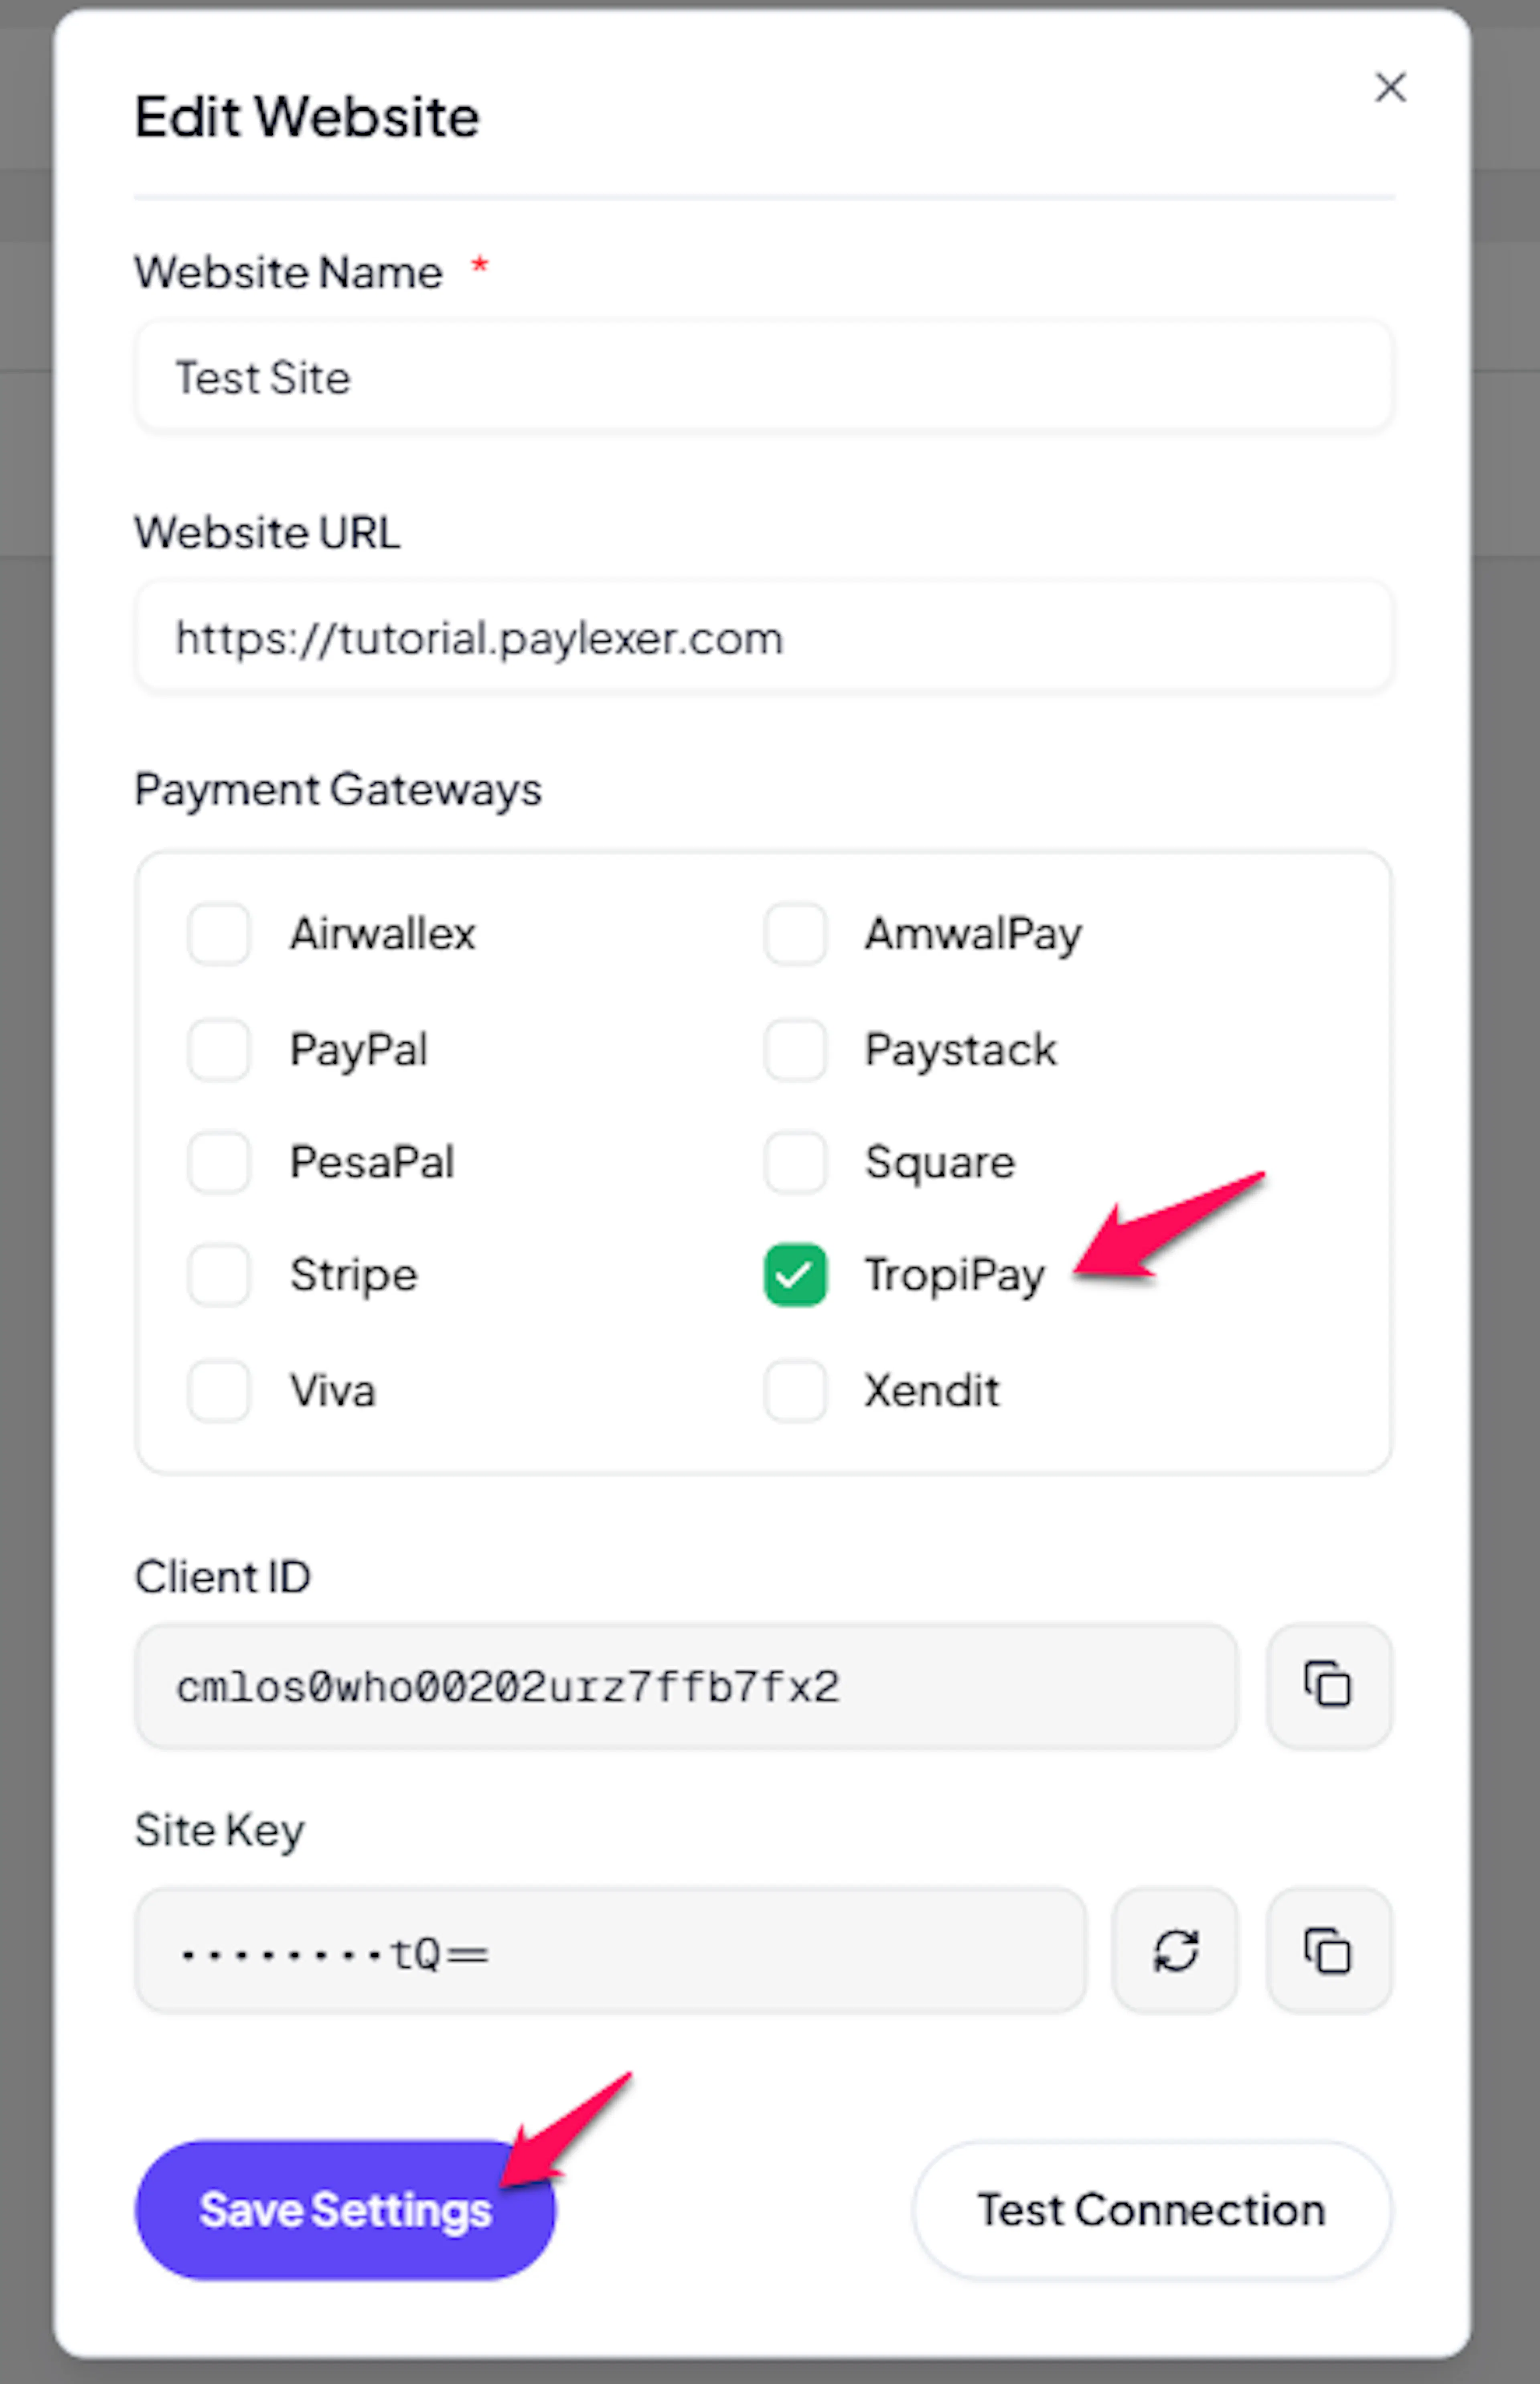The width and height of the screenshot is (1540, 2384).
Task: Copy the Site Key value
Action: coord(1328,1950)
